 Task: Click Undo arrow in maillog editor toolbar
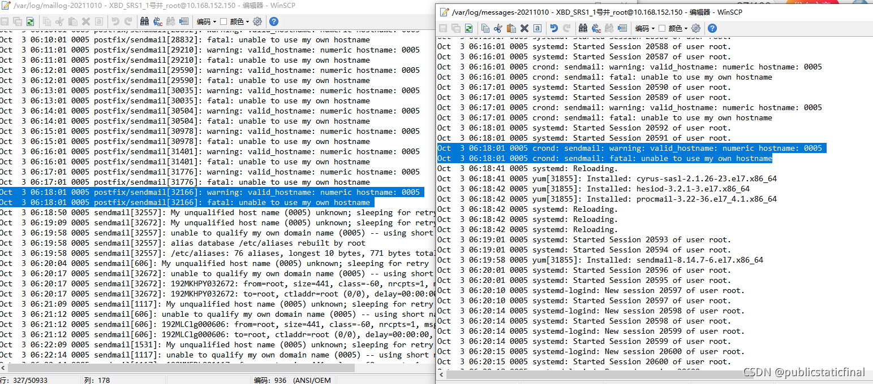(115, 21)
